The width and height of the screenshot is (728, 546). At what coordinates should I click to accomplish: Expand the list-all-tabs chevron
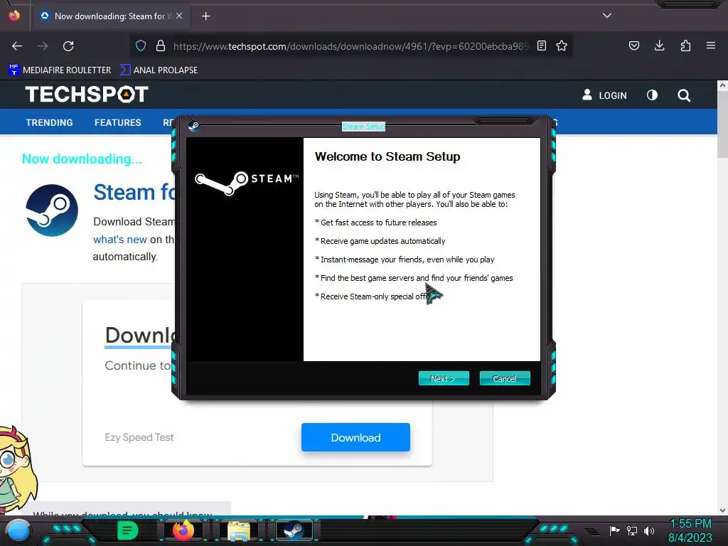607,16
